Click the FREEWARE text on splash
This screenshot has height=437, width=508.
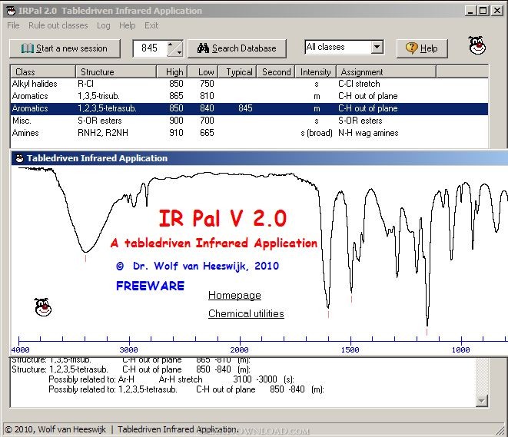point(150,286)
